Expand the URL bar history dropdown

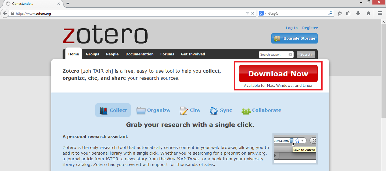[x=247, y=13]
